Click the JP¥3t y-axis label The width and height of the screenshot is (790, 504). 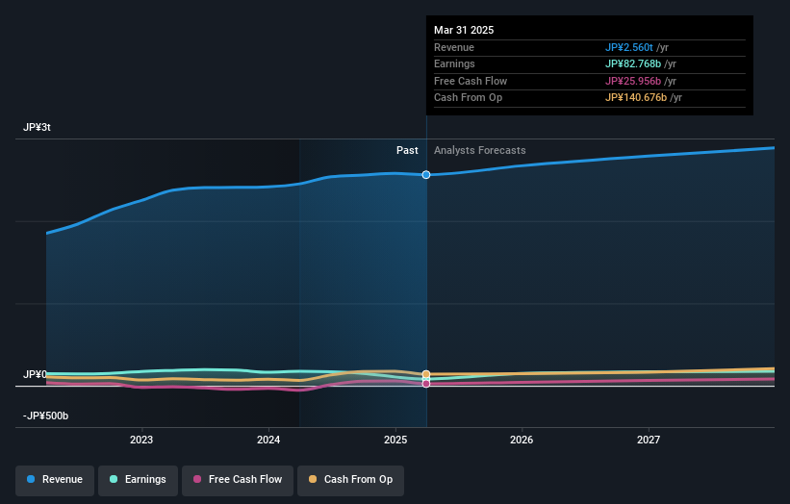click(37, 127)
